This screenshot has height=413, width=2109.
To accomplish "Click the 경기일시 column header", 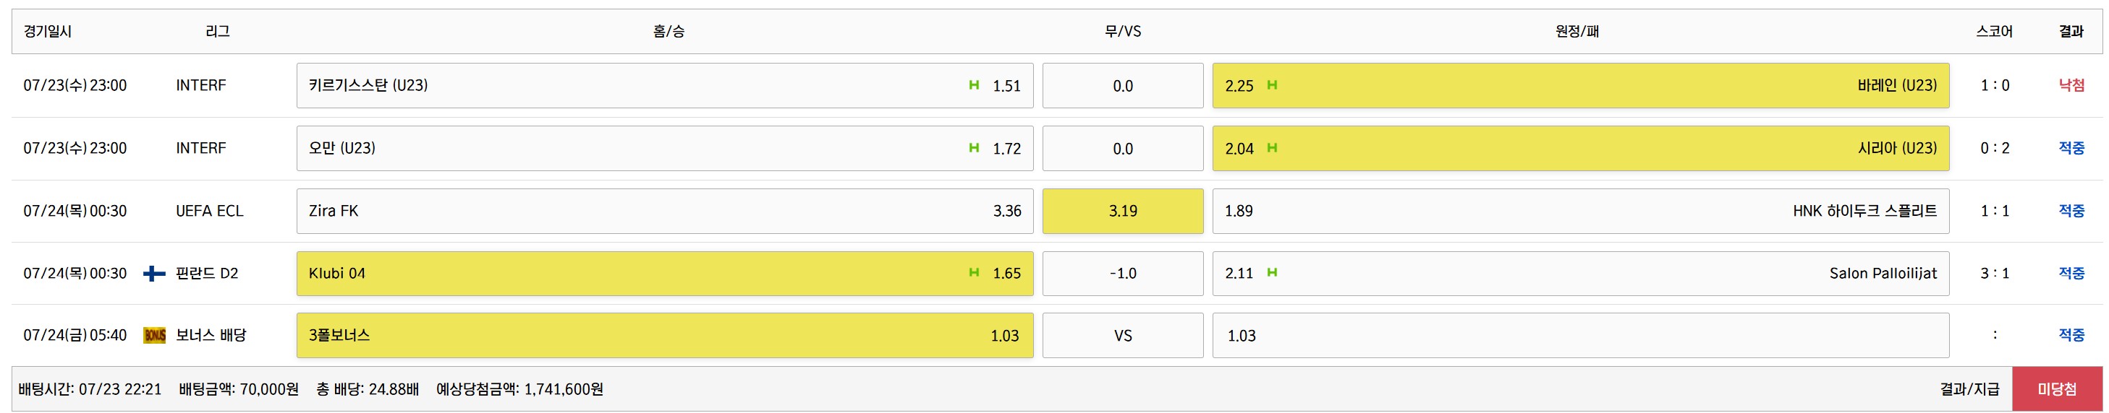I will click(48, 32).
